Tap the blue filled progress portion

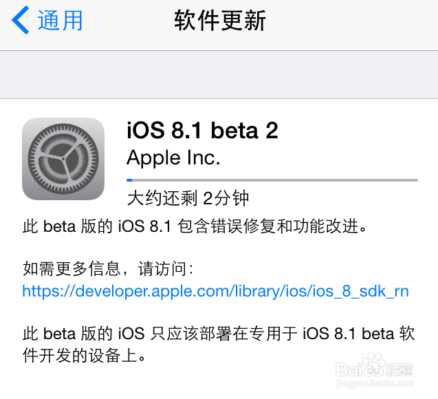[129, 180]
